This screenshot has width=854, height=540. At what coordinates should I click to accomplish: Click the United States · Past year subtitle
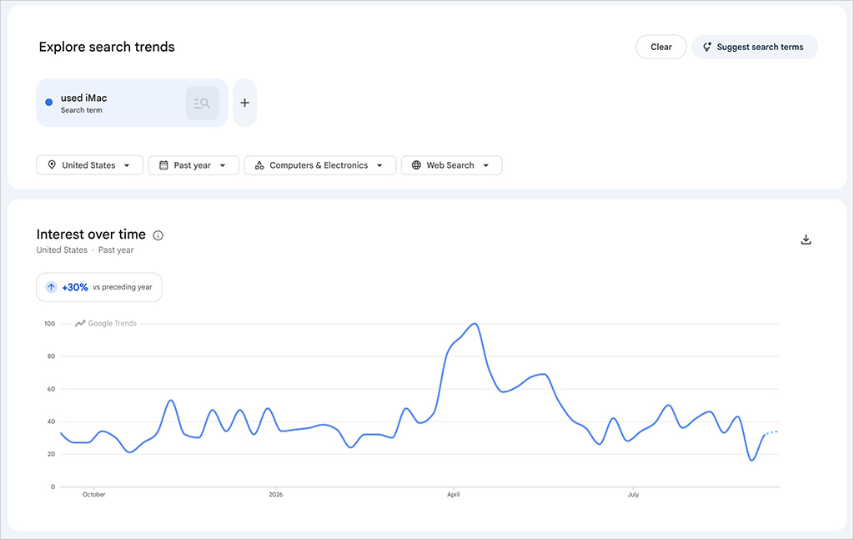[x=85, y=250]
